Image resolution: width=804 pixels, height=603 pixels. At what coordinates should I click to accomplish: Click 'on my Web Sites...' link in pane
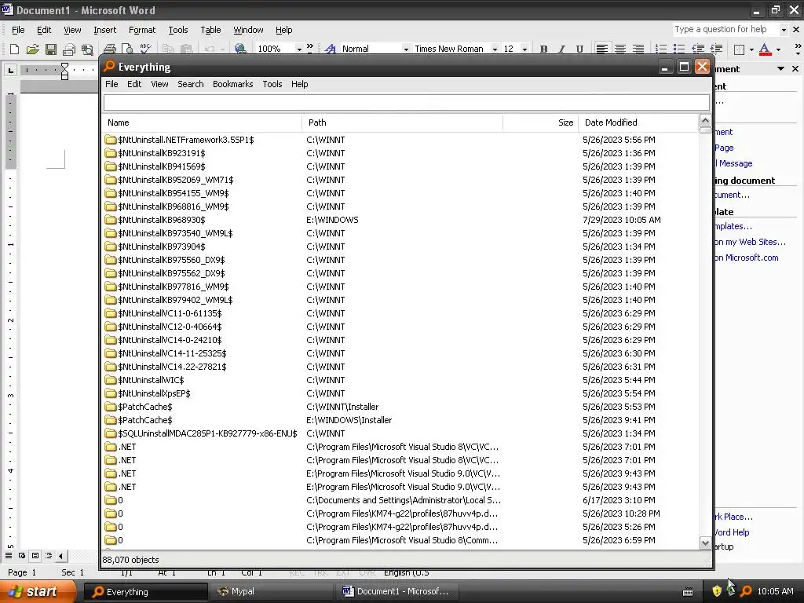pyautogui.click(x=750, y=242)
